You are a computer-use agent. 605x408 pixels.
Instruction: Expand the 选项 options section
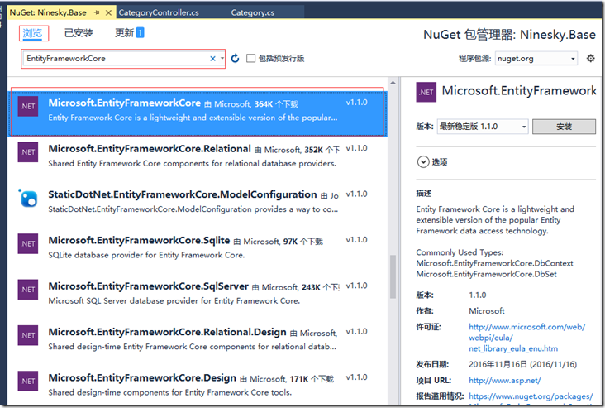[x=423, y=161]
